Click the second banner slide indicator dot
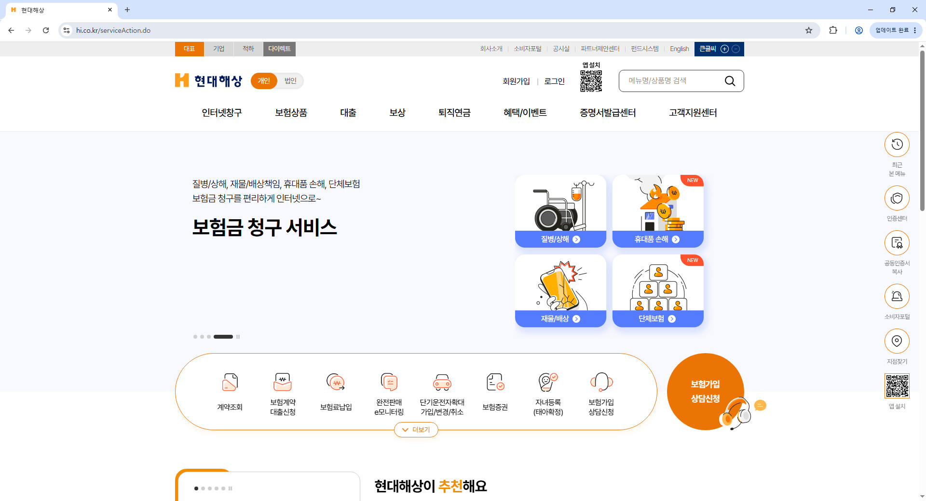The image size is (926, 501). [x=202, y=337]
